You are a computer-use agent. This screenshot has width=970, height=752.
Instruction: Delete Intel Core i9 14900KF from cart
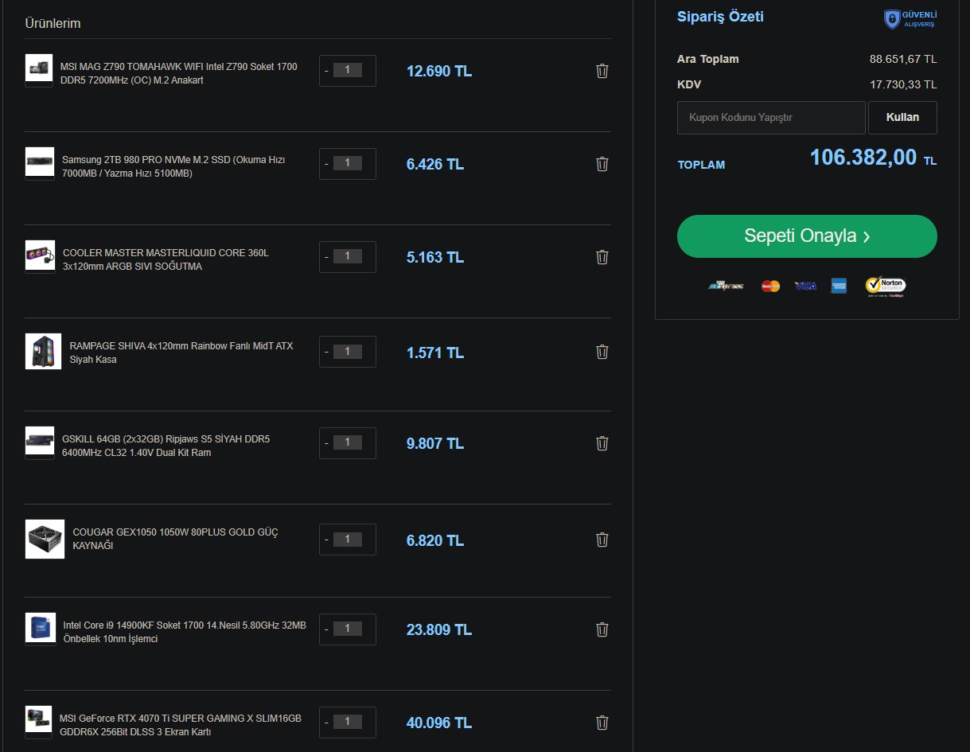[x=602, y=629]
